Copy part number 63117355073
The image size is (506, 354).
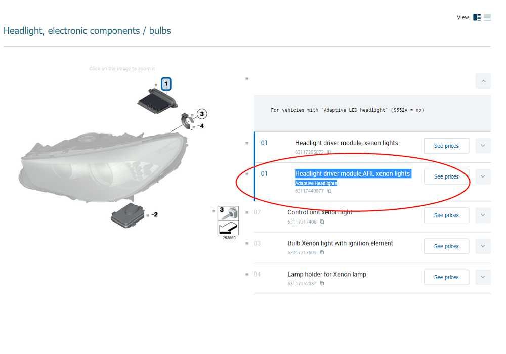329,152
